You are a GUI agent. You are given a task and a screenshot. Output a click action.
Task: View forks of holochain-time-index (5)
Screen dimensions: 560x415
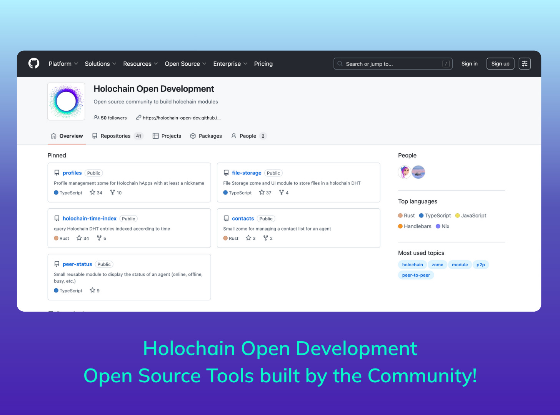(x=102, y=238)
